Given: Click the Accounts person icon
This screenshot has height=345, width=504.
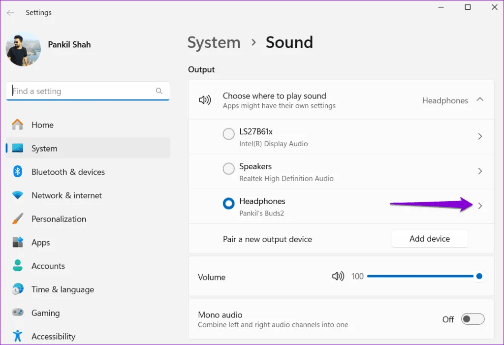Looking at the screenshot, I should pos(18,266).
